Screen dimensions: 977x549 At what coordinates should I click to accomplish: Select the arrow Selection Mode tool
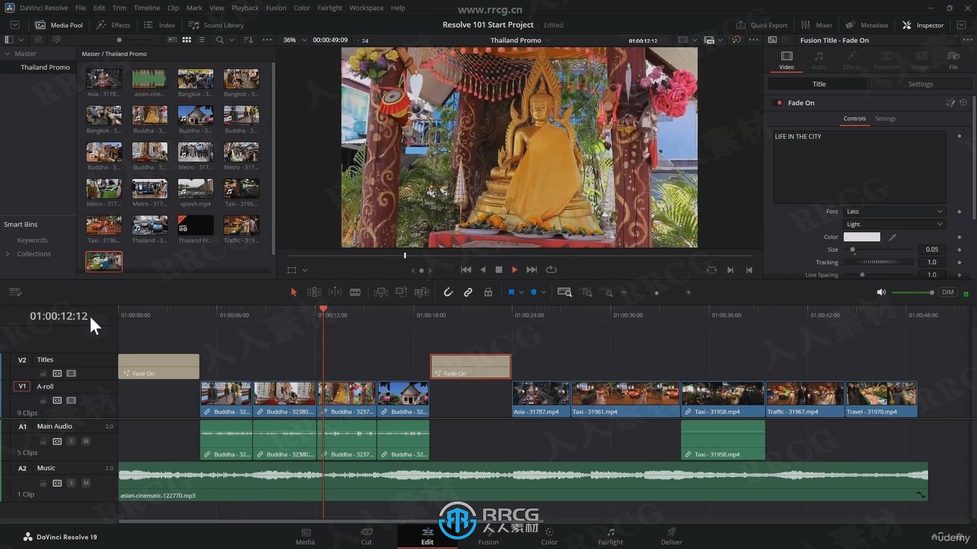[x=294, y=292]
